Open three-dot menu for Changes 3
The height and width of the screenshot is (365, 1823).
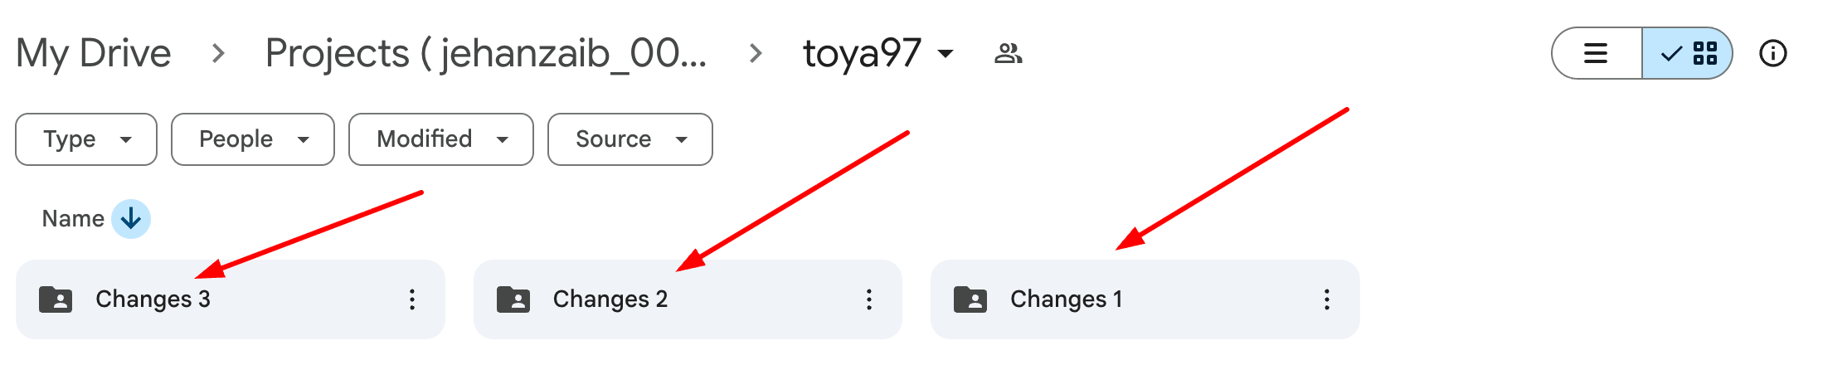click(x=411, y=299)
